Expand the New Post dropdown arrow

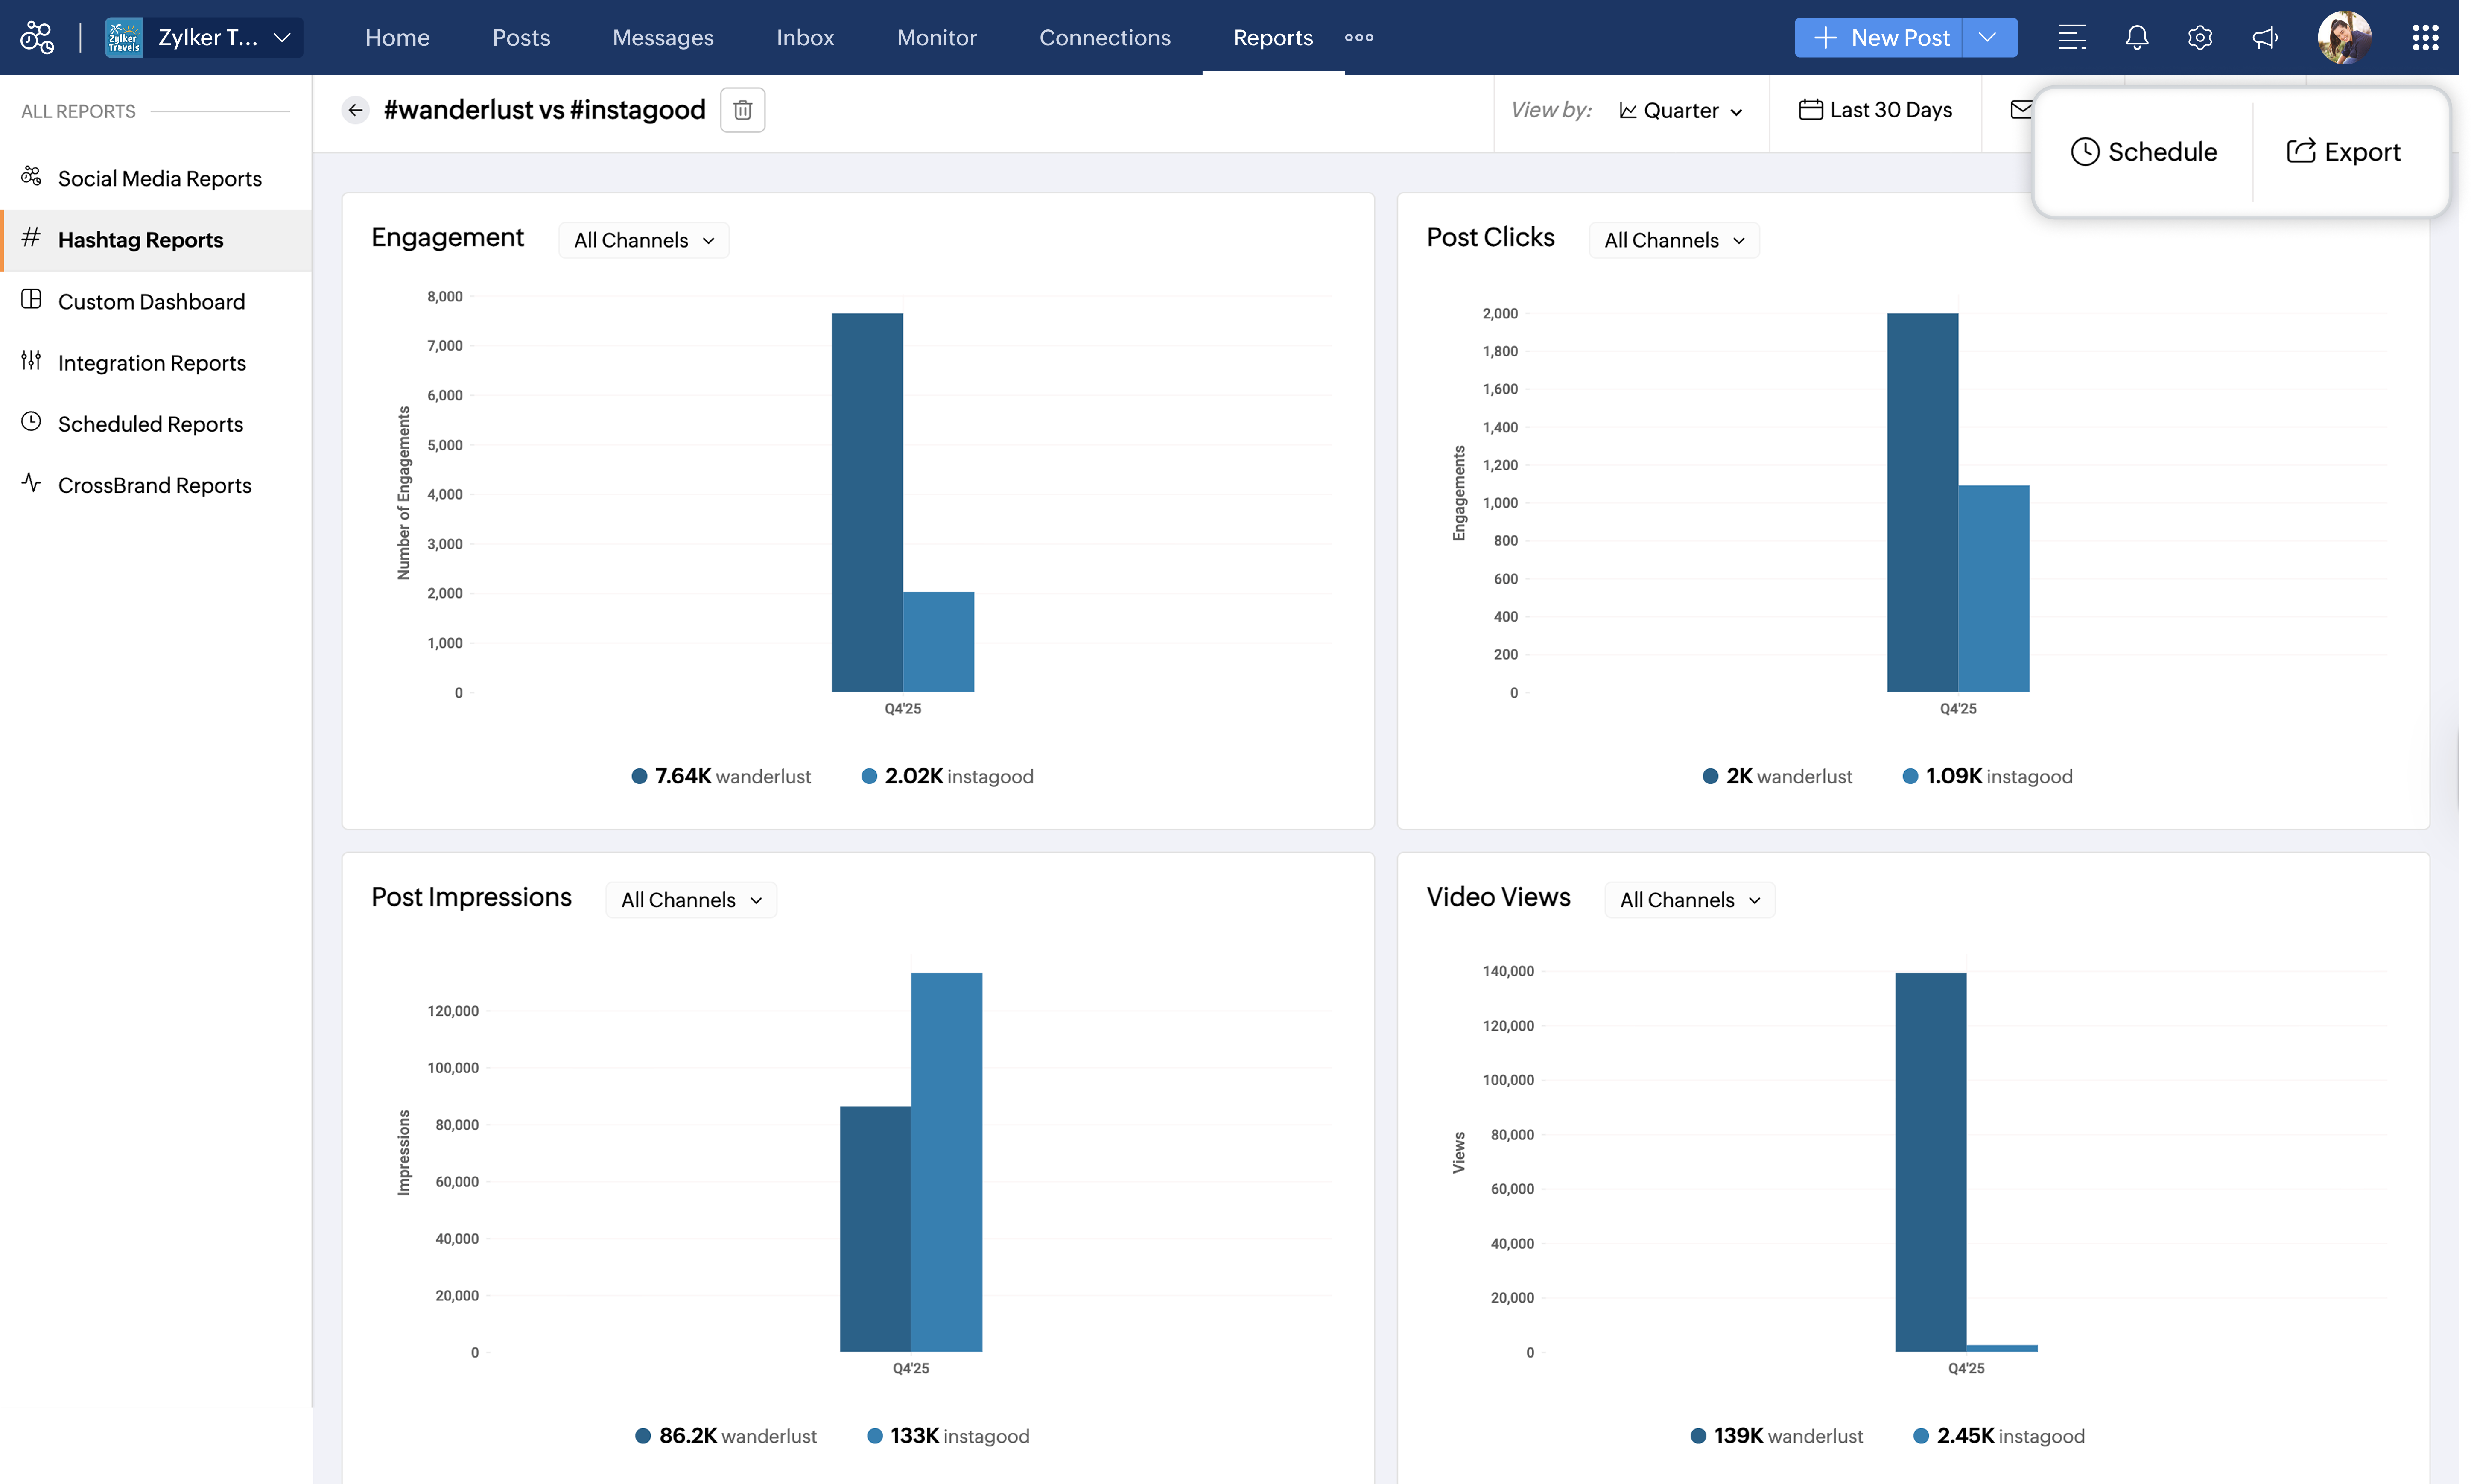[1987, 38]
